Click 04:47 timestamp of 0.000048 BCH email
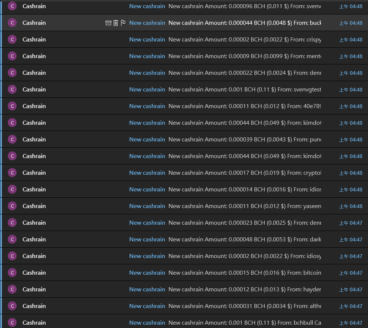 [x=351, y=240]
